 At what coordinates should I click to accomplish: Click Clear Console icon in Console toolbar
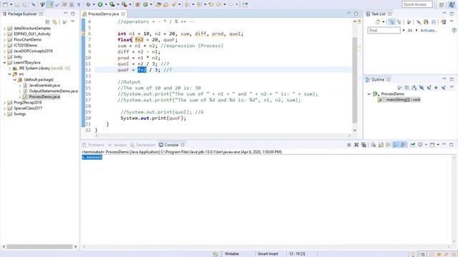374,145
